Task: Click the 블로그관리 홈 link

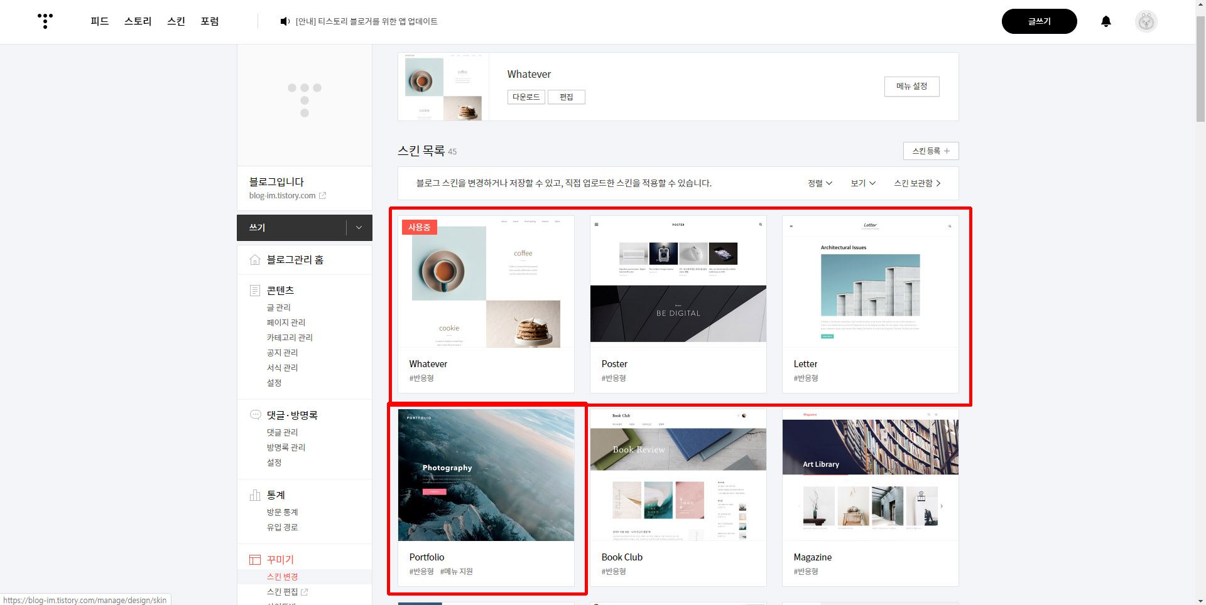Action: (x=295, y=260)
